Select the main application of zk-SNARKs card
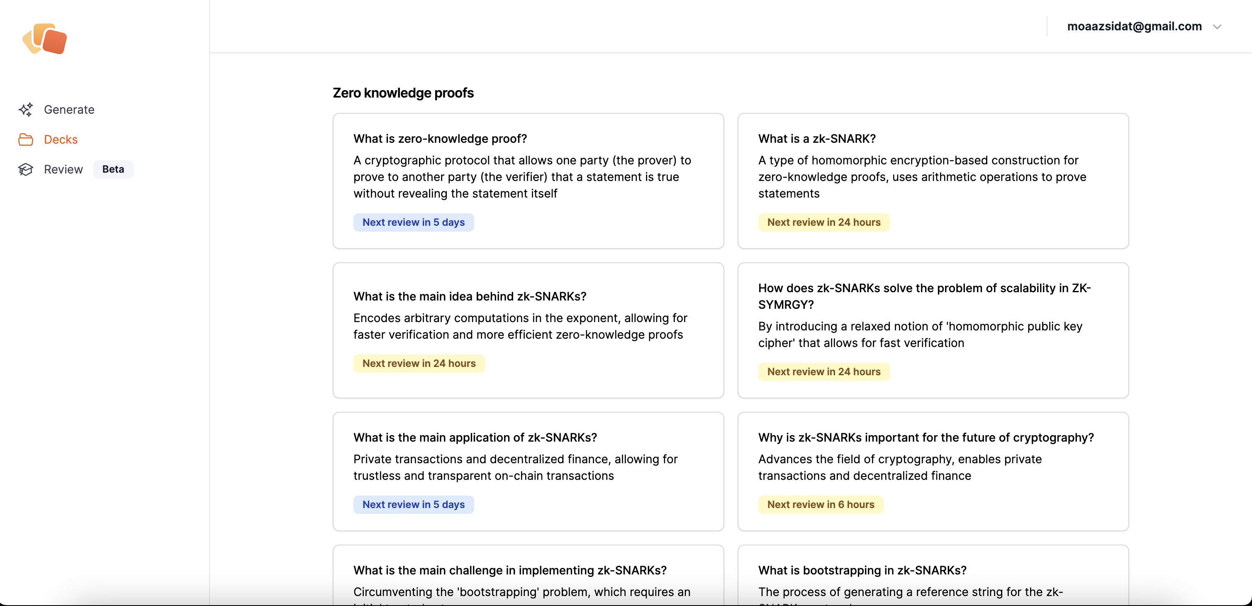This screenshot has width=1252, height=606. (528, 471)
